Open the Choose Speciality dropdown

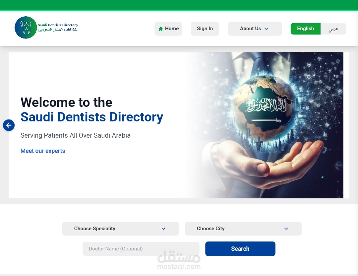click(x=120, y=229)
